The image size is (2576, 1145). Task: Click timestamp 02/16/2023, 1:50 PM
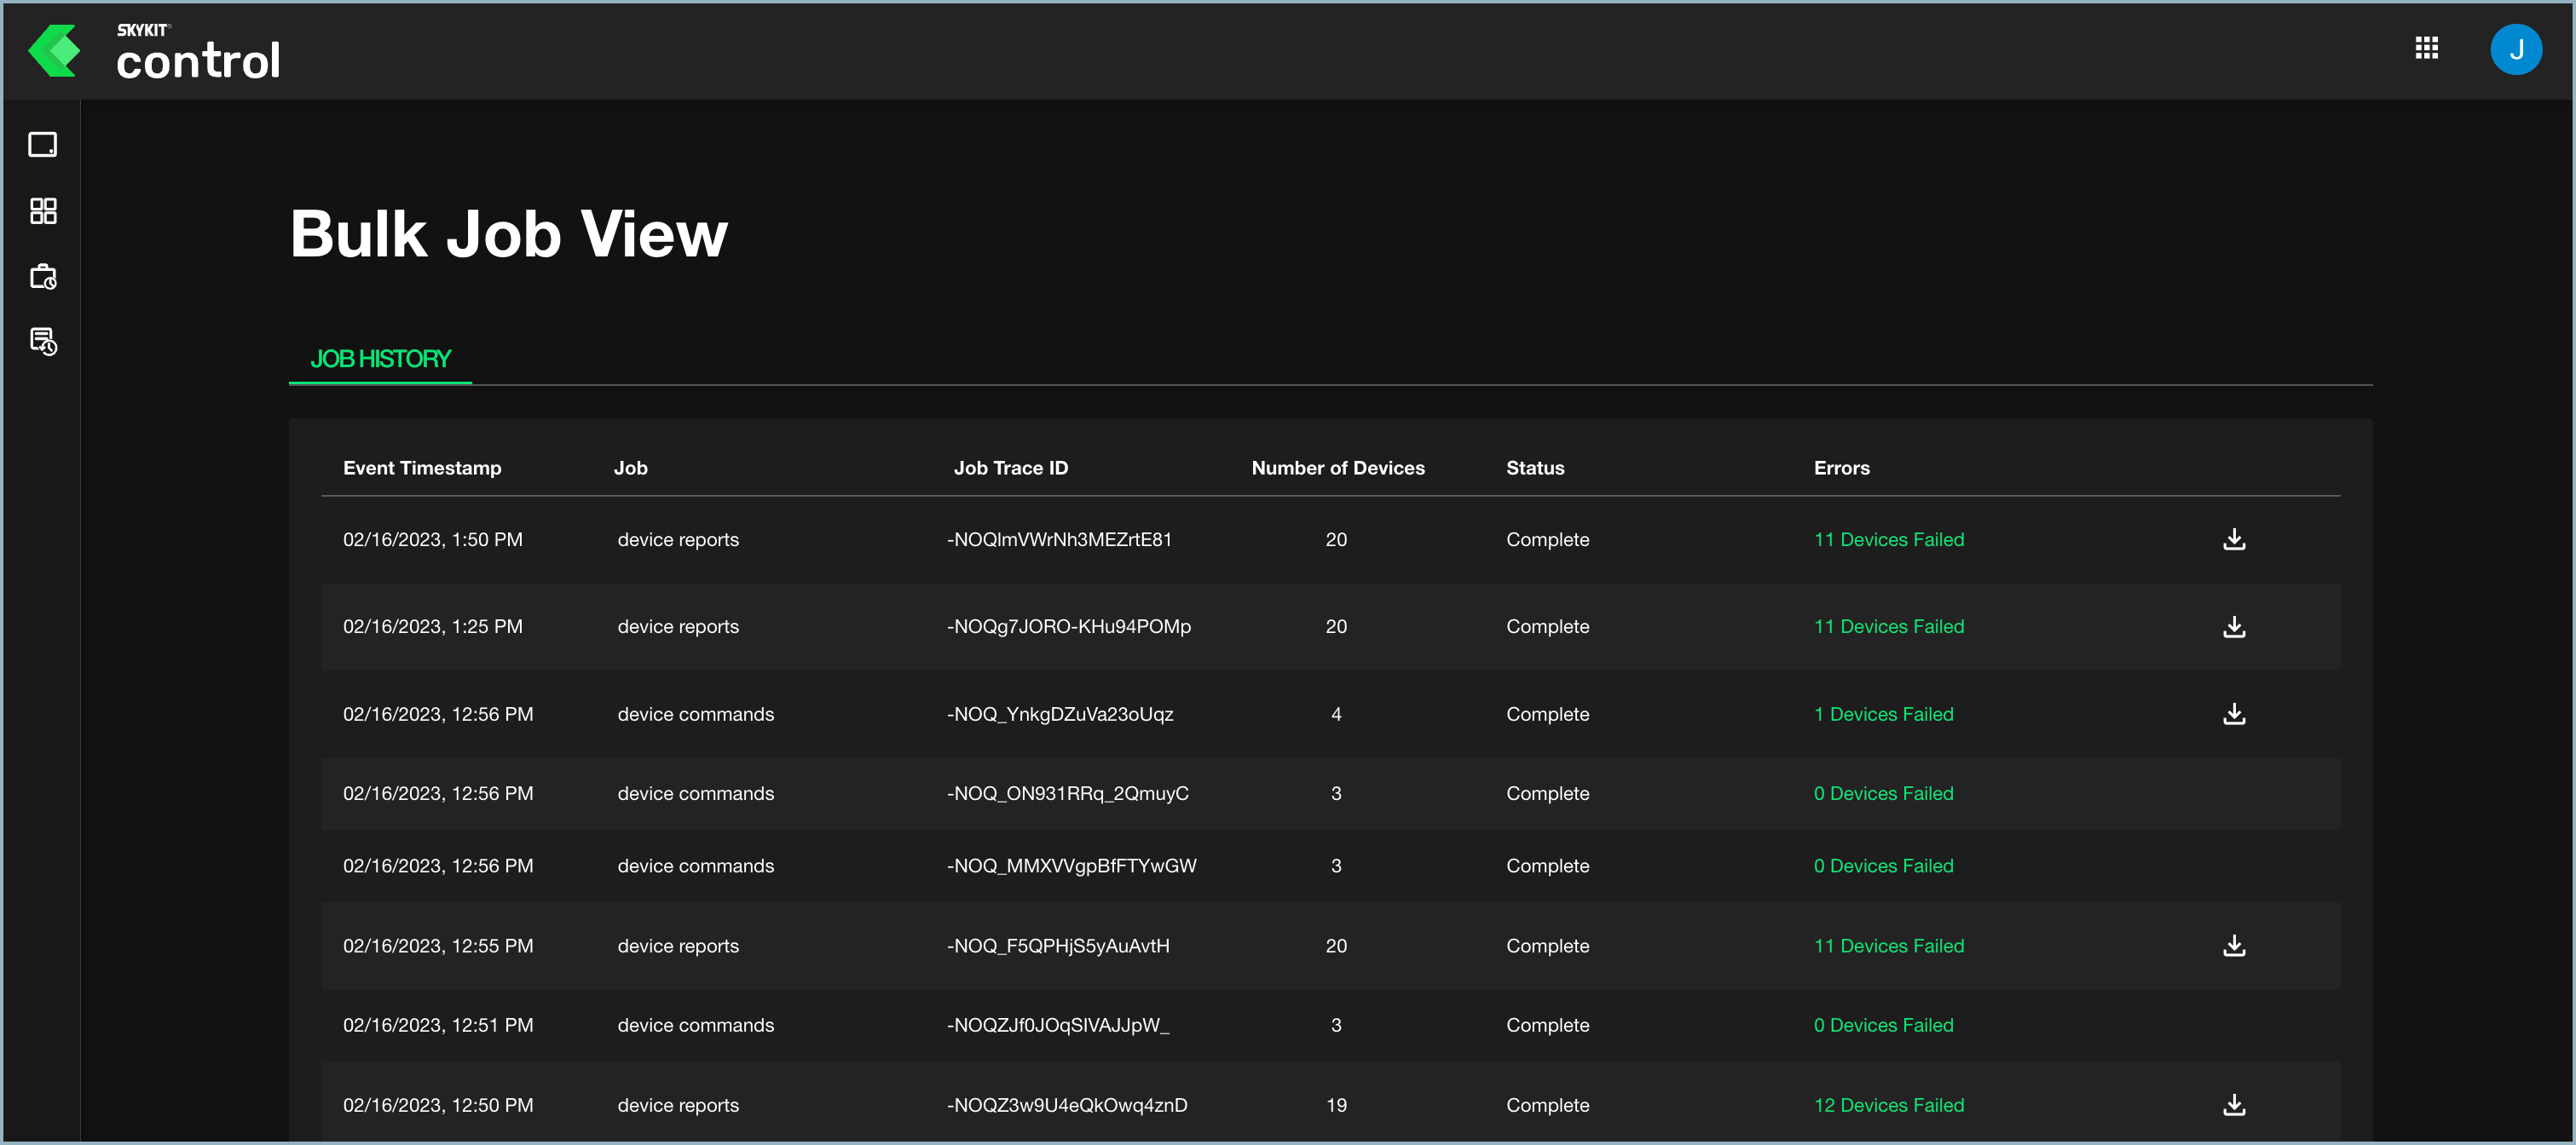(x=433, y=539)
